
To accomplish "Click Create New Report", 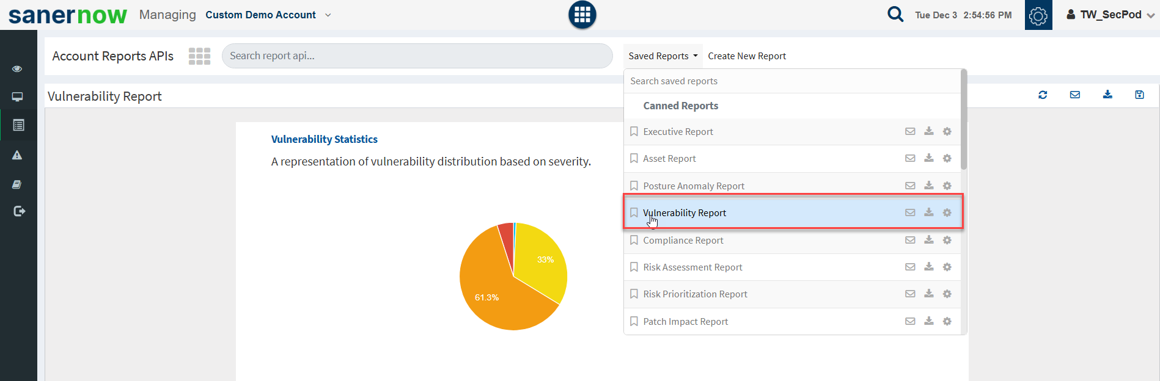I will point(747,56).
